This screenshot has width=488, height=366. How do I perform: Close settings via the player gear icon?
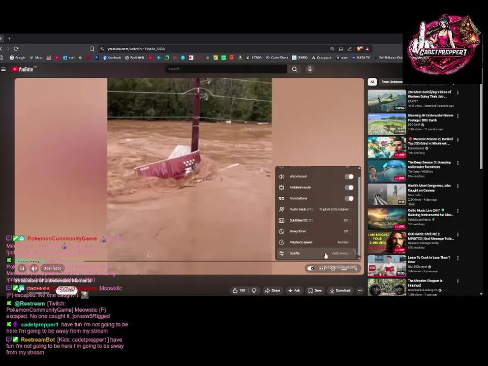point(333,268)
